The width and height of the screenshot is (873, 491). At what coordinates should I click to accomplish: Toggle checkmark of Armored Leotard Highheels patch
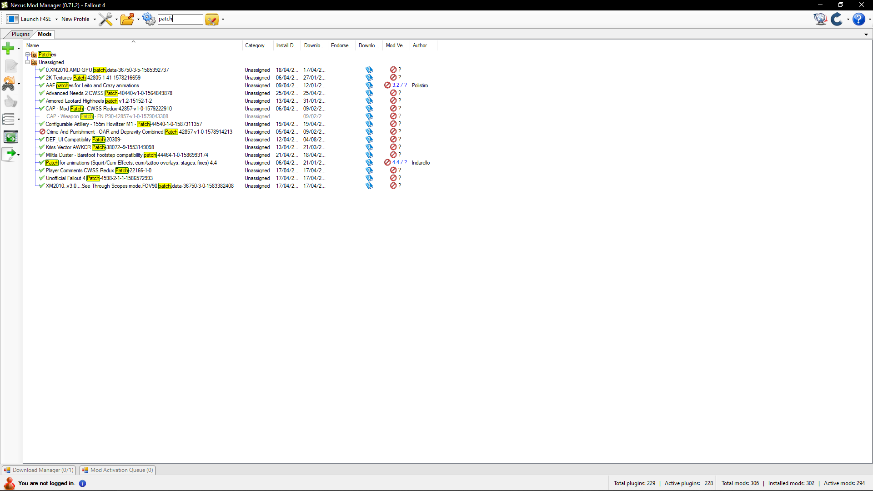tap(42, 101)
